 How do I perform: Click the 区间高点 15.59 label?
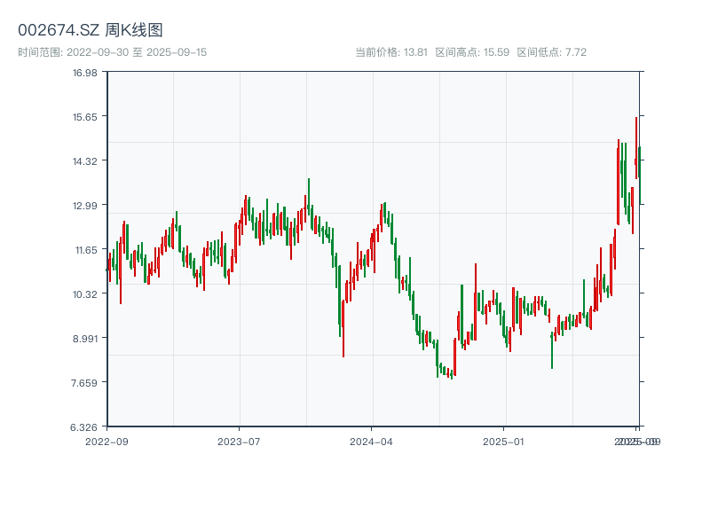coord(472,52)
